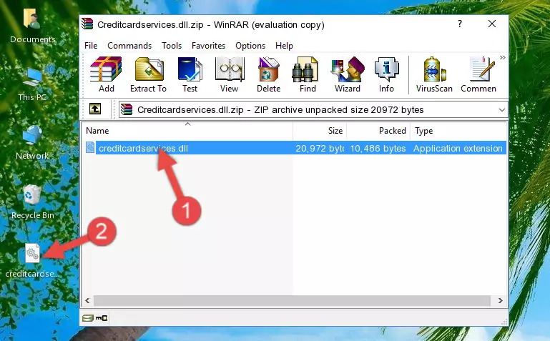Go up one folder level
550x341 pixels.
click(x=95, y=109)
